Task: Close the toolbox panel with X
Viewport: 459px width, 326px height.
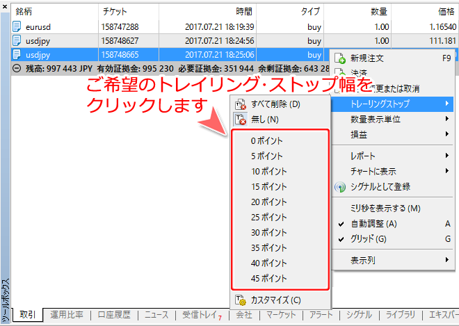Action: pos(4,6)
